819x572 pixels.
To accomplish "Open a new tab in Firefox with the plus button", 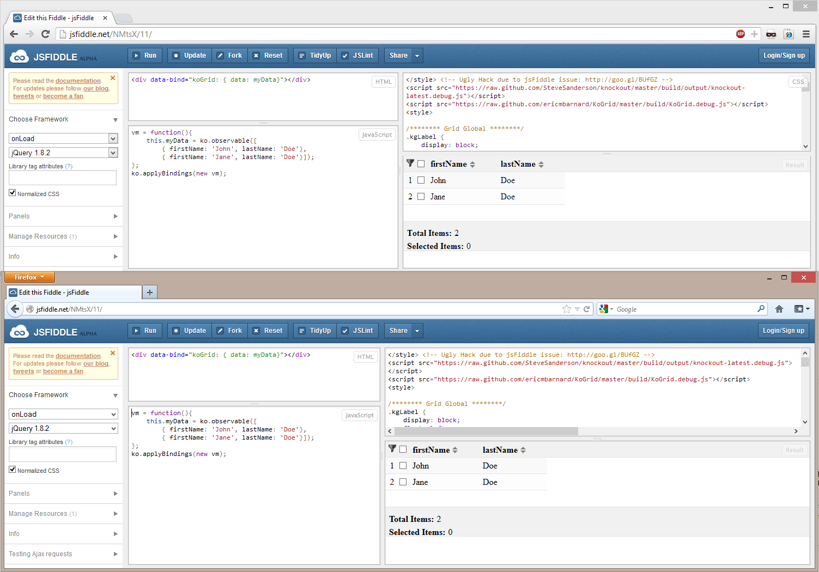I will point(149,292).
